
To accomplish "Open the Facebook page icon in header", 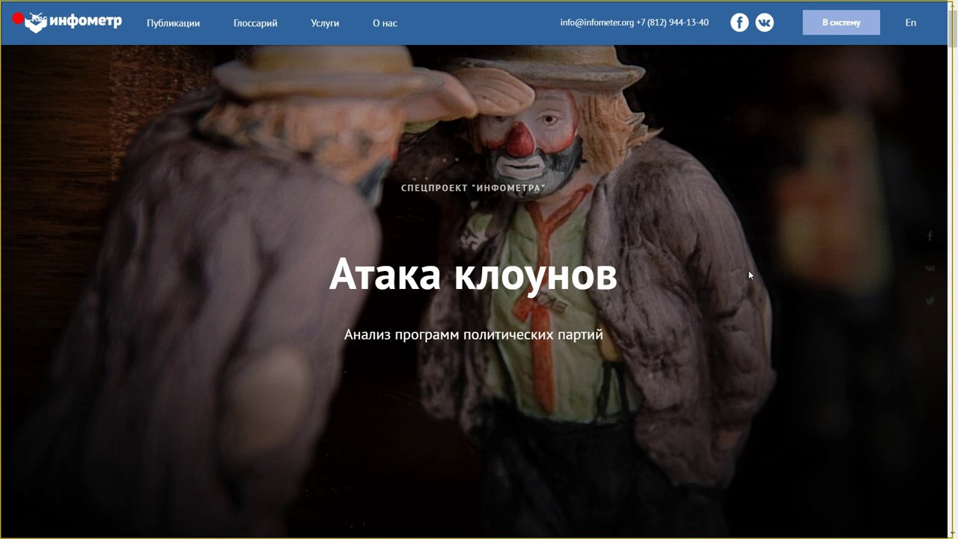I will pos(739,22).
